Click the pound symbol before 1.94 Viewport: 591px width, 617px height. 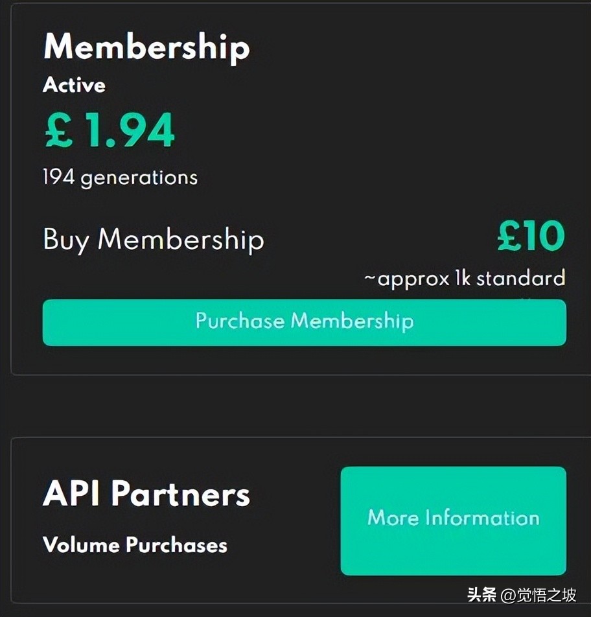coord(59,131)
